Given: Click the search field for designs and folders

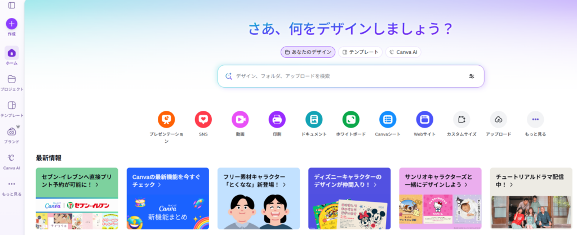Looking at the screenshot, I should pos(350,76).
